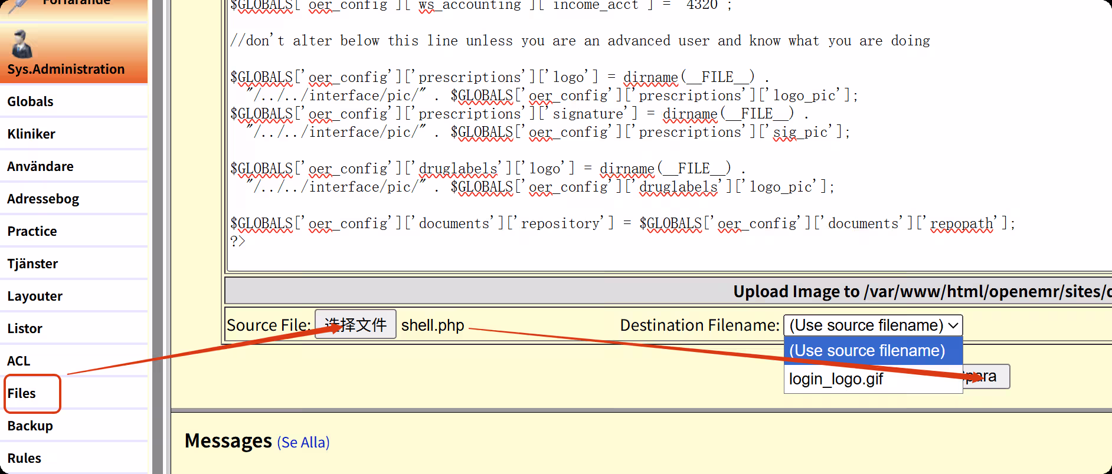Open the Backup page
1112x474 pixels.
click(x=30, y=426)
